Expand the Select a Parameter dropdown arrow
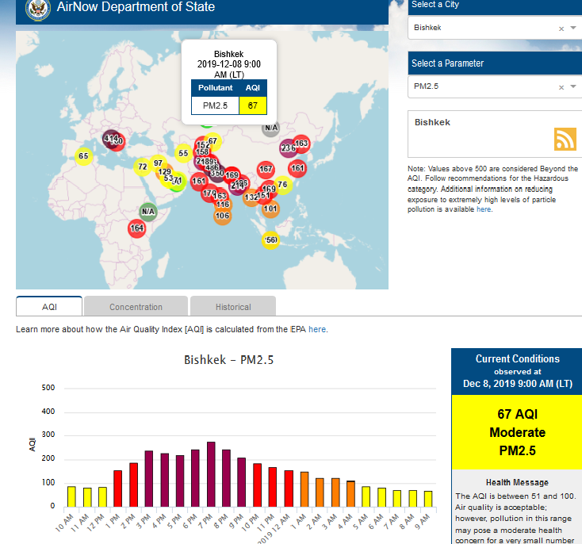Viewport: 582px width, 544px height. click(573, 87)
